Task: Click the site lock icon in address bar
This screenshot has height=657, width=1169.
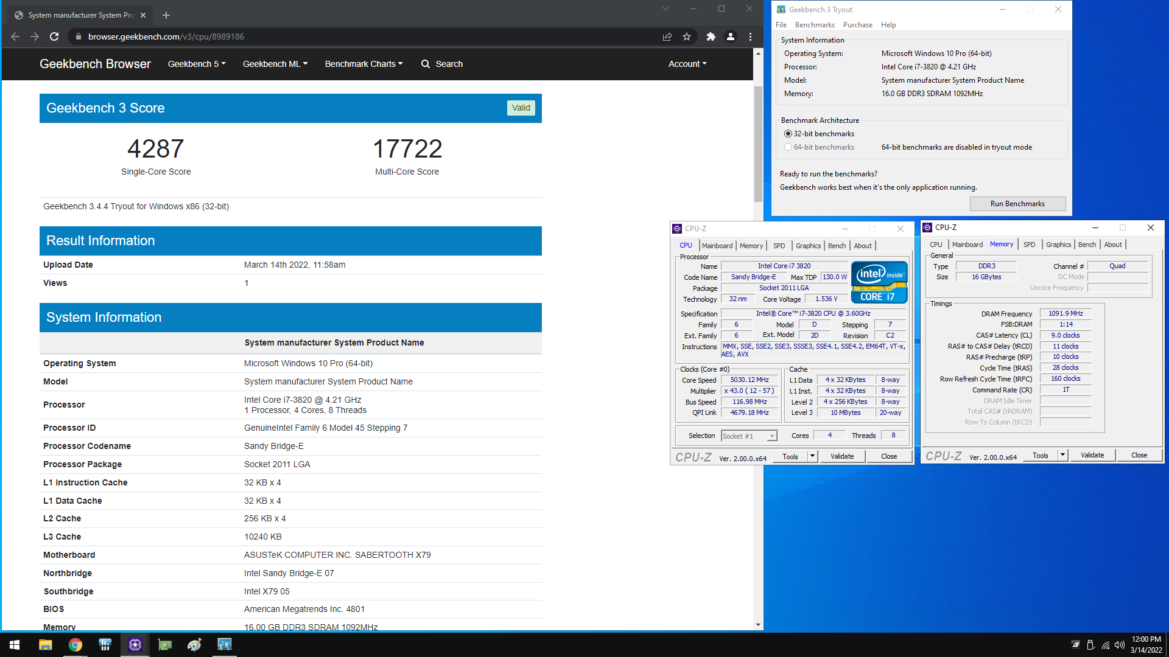Action: pyautogui.click(x=78, y=36)
